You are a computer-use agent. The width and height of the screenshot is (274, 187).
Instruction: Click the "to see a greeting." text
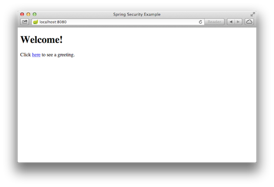(x=58, y=55)
